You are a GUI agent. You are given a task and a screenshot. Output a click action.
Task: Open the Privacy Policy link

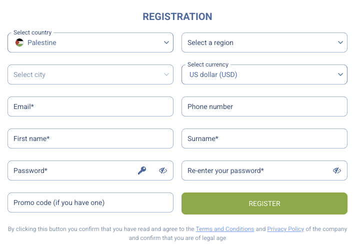[285, 229]
